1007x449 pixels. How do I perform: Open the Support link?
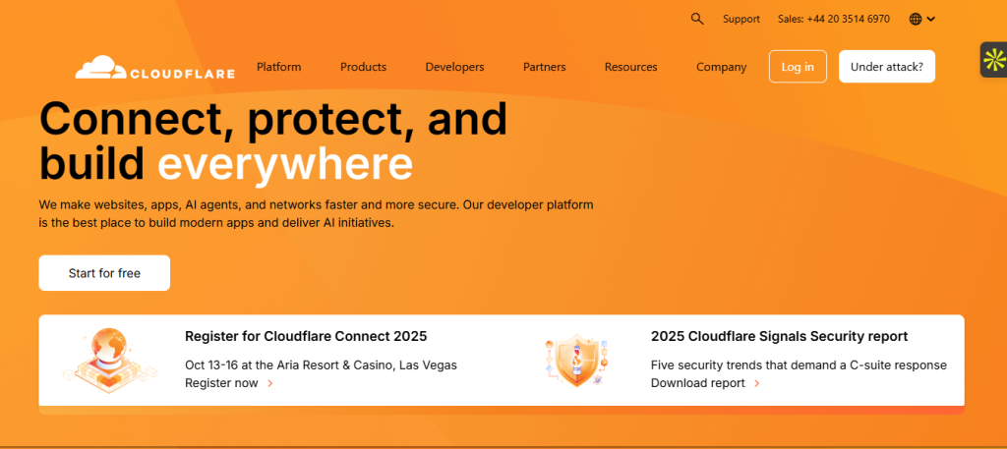741,20
